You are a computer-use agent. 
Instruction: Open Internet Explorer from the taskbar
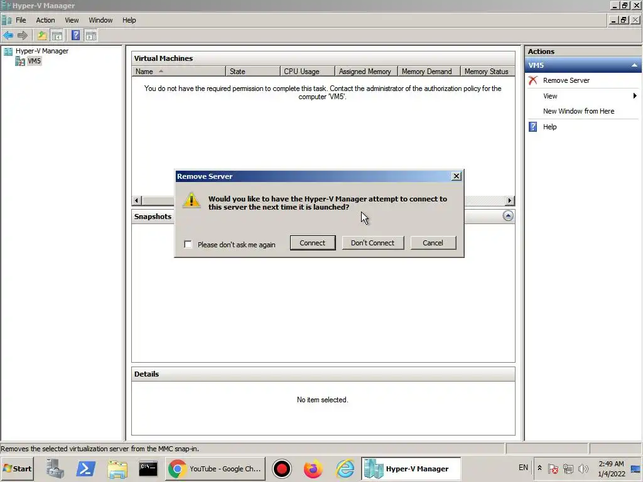(x=345, y=468)
